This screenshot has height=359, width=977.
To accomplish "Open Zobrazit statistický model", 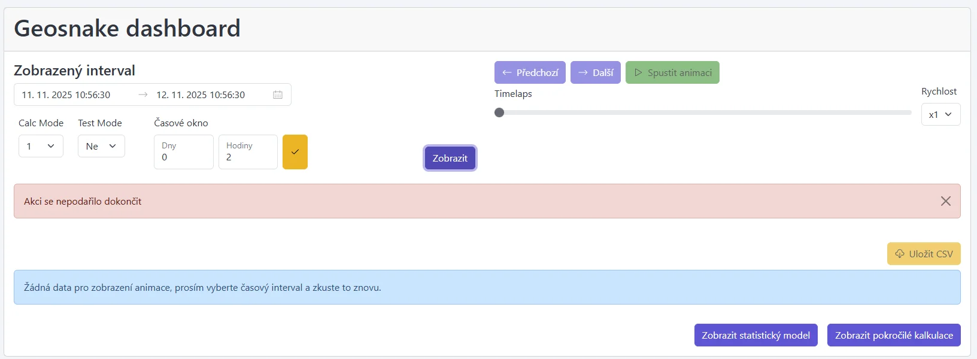I will 755,335.
